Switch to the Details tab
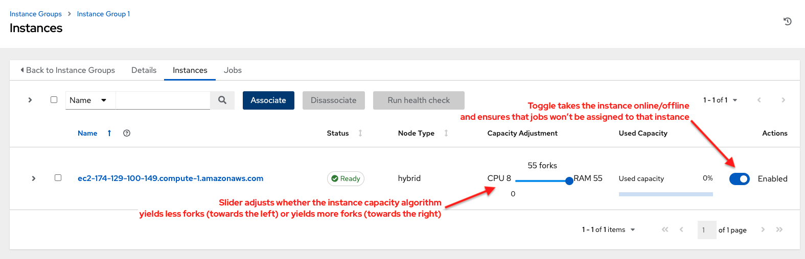 point(144,70)
